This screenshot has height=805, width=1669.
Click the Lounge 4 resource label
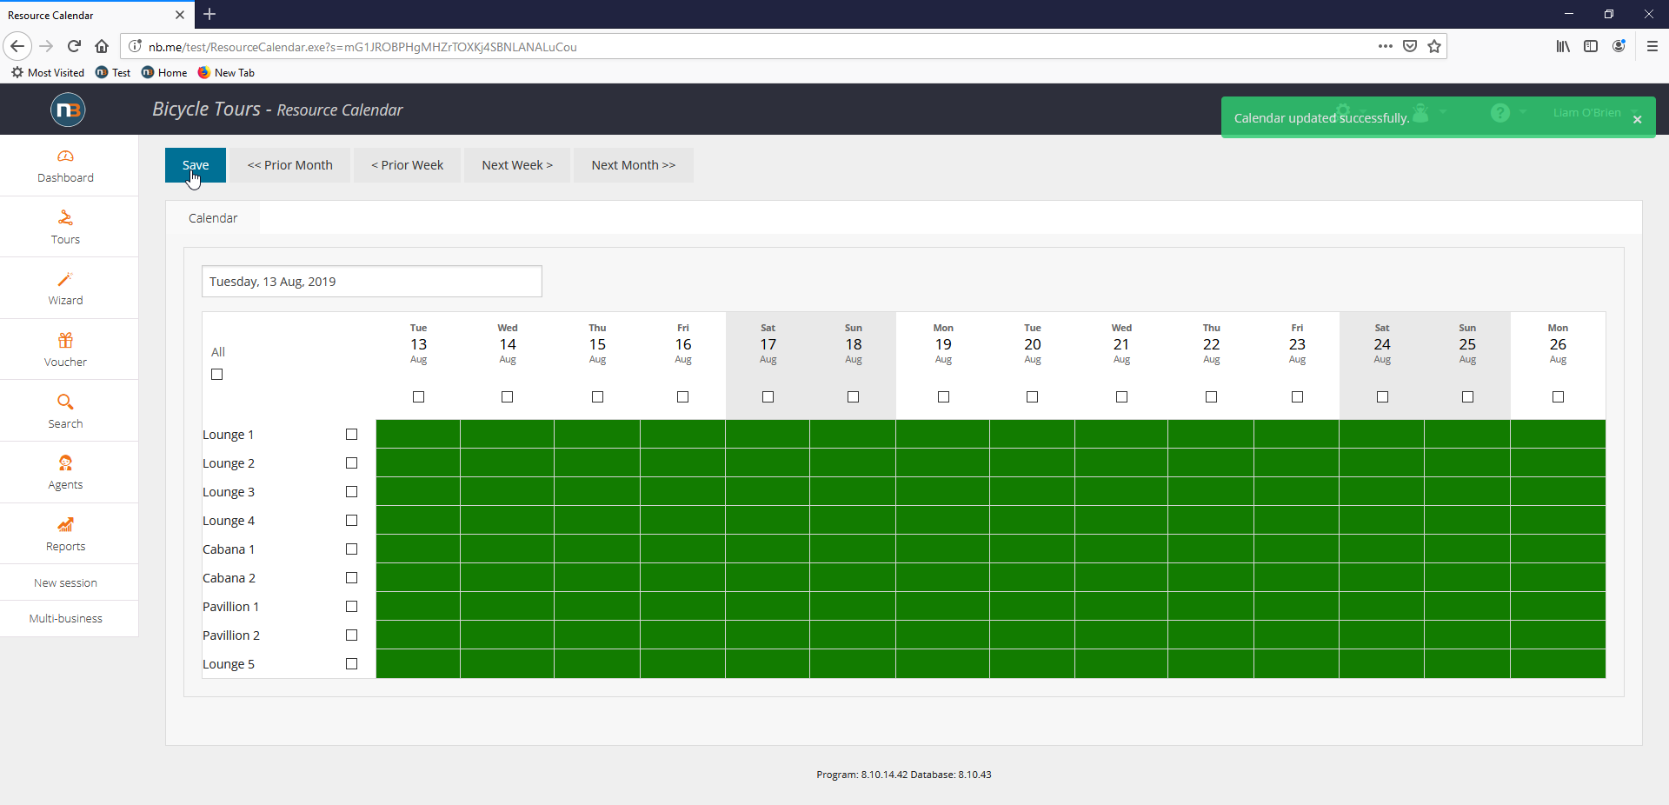[229, 521]
